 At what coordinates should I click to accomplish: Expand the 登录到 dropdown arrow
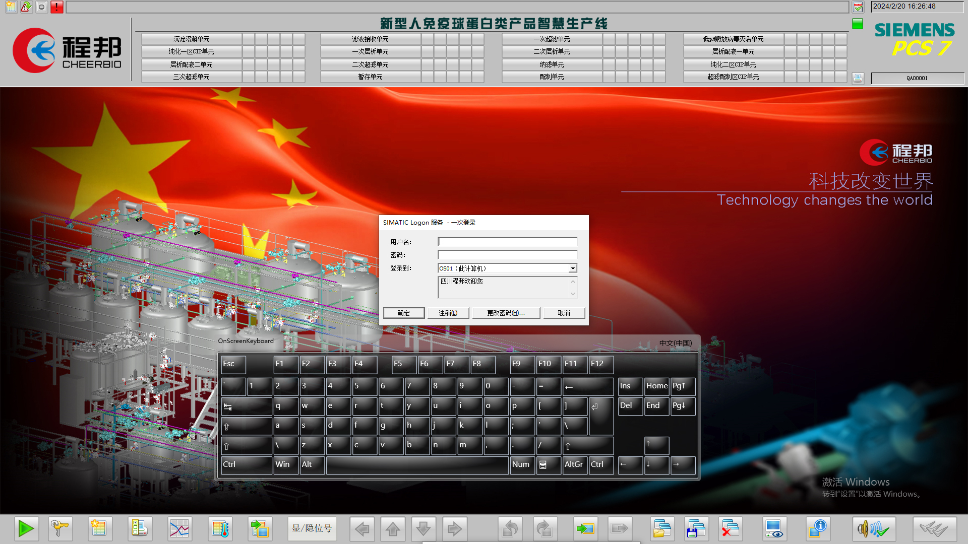pyautogui.click(x=573, y=268)
